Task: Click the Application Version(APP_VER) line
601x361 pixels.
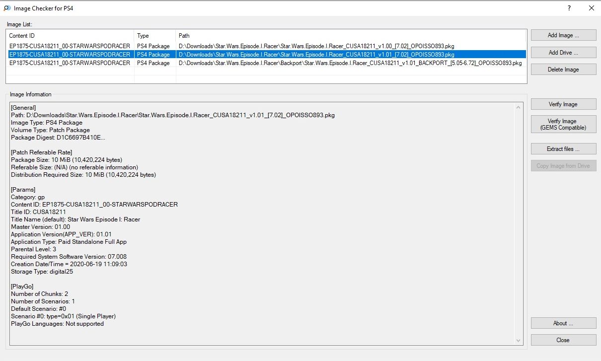Action: (61, 234)
